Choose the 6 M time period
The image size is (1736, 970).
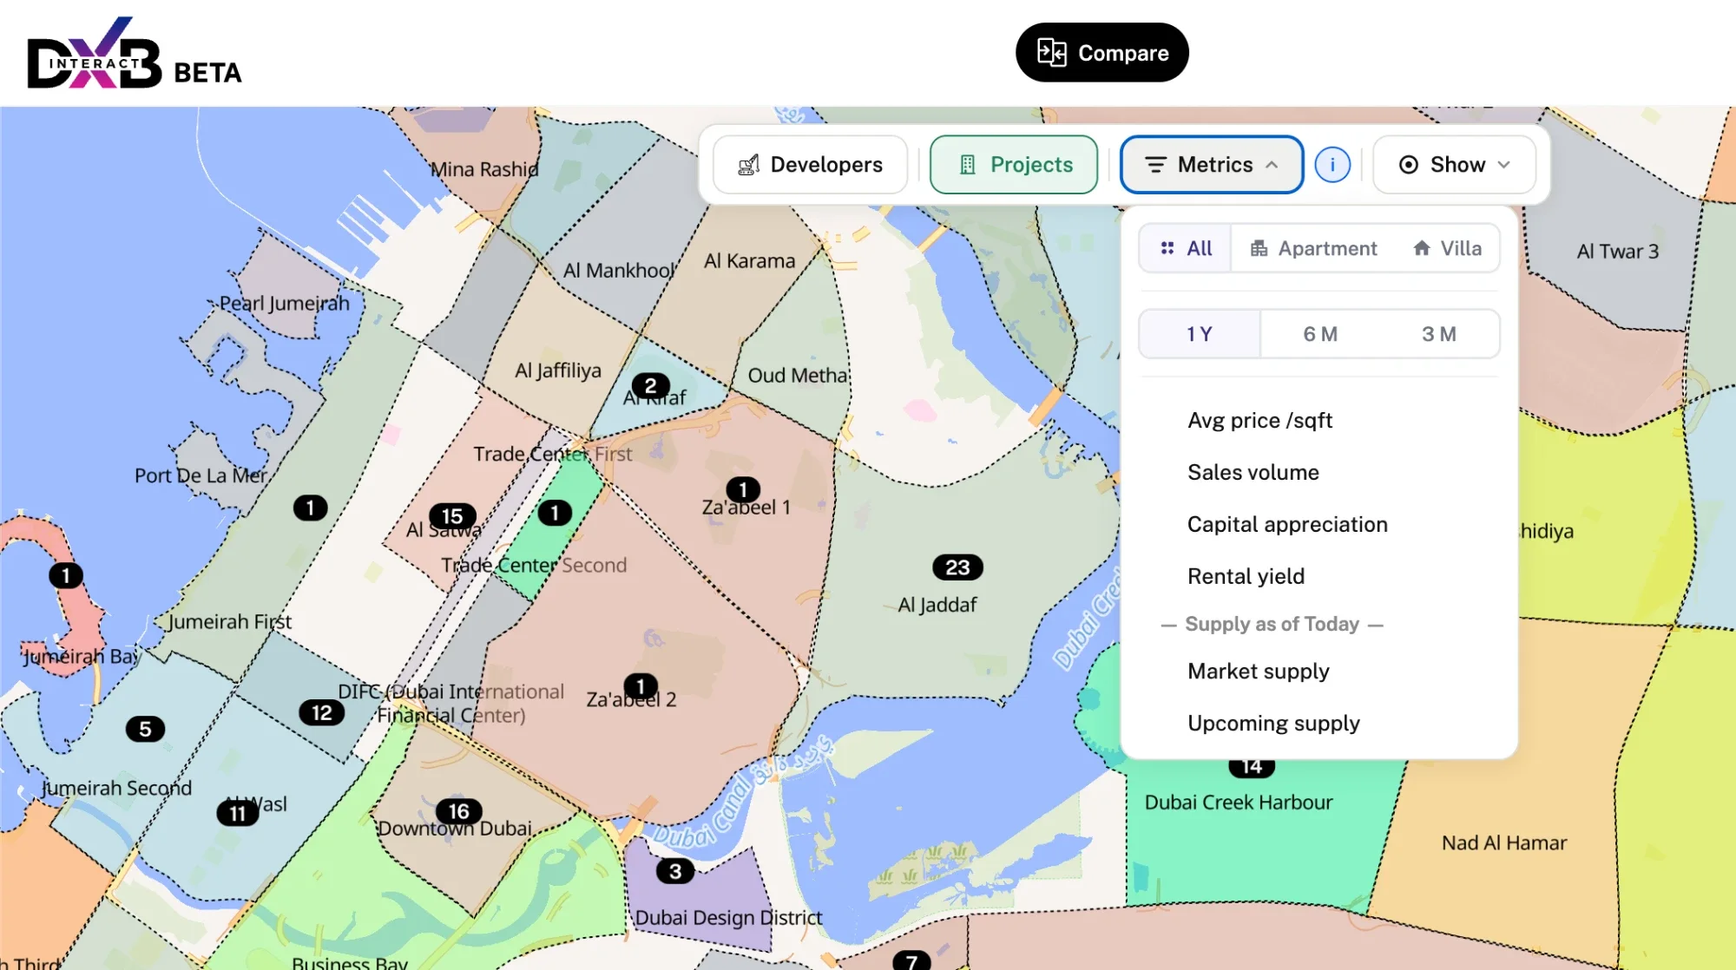[x=1320, y=334]
